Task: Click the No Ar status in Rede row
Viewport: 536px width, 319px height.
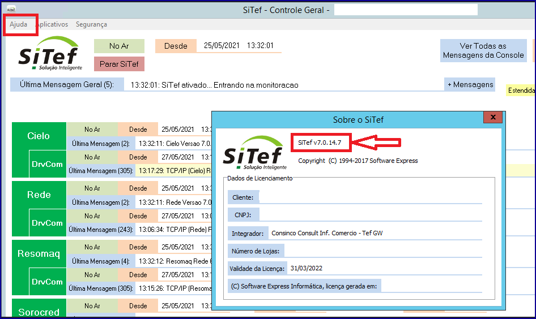Action: 92,188
